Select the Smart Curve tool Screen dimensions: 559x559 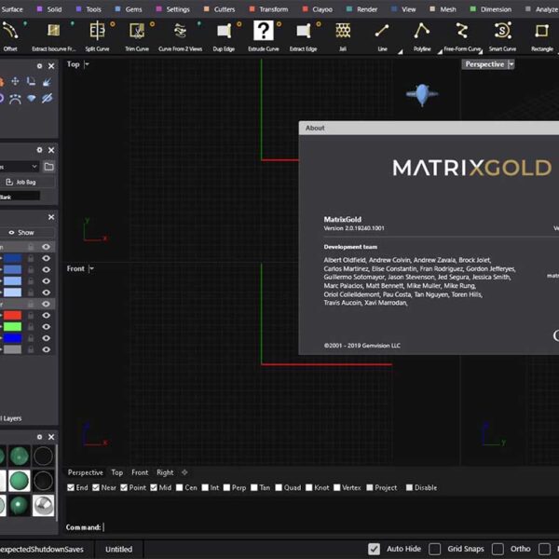[502, 35]
